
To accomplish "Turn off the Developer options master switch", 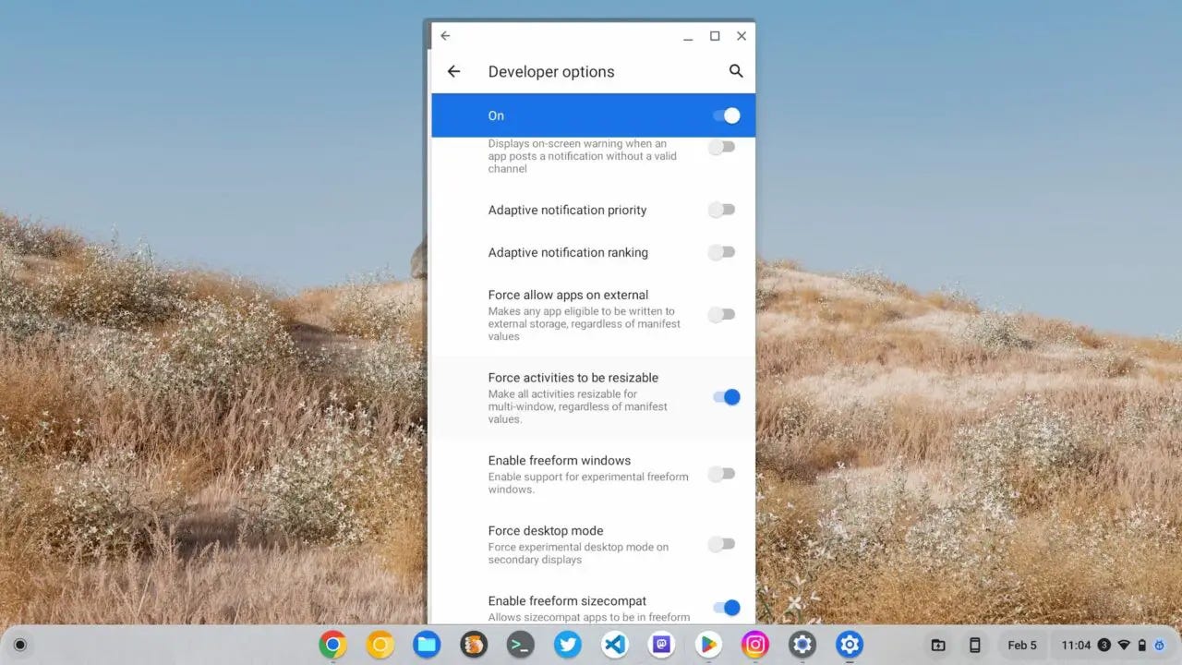I will click(x=727, y=115).
